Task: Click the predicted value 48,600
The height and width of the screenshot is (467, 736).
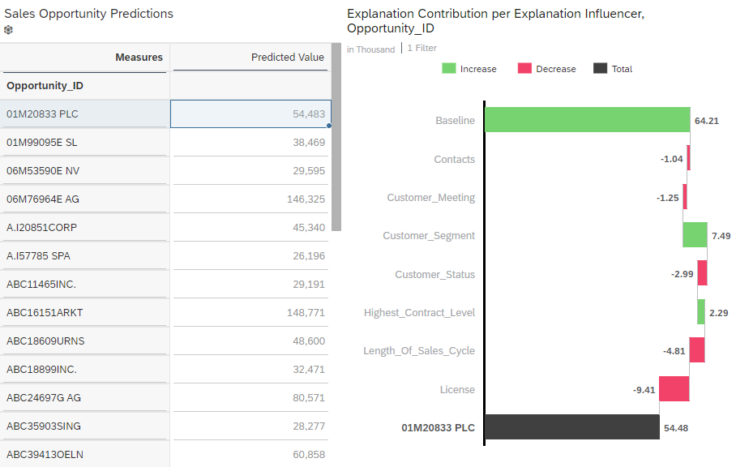Action: pos(309,341)
